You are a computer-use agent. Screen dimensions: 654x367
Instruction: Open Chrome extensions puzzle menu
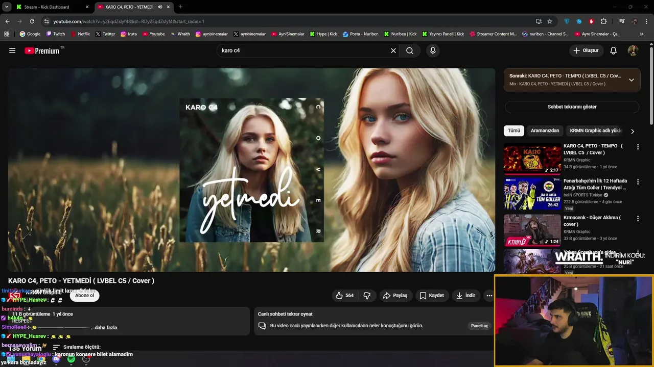(x=604, y=21)
